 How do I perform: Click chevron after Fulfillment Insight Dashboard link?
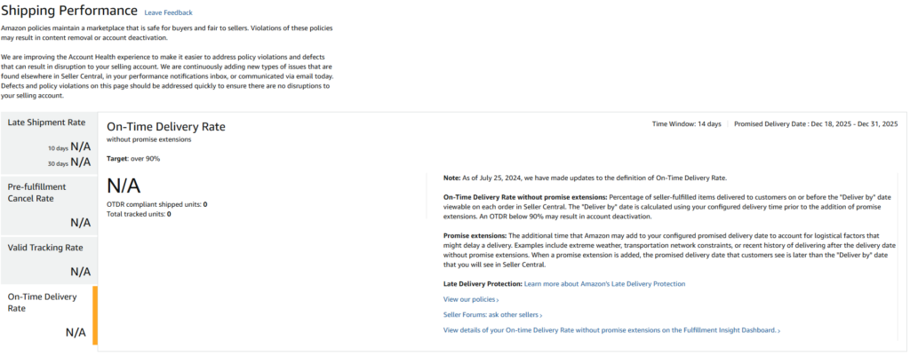[x=778, y=330]
